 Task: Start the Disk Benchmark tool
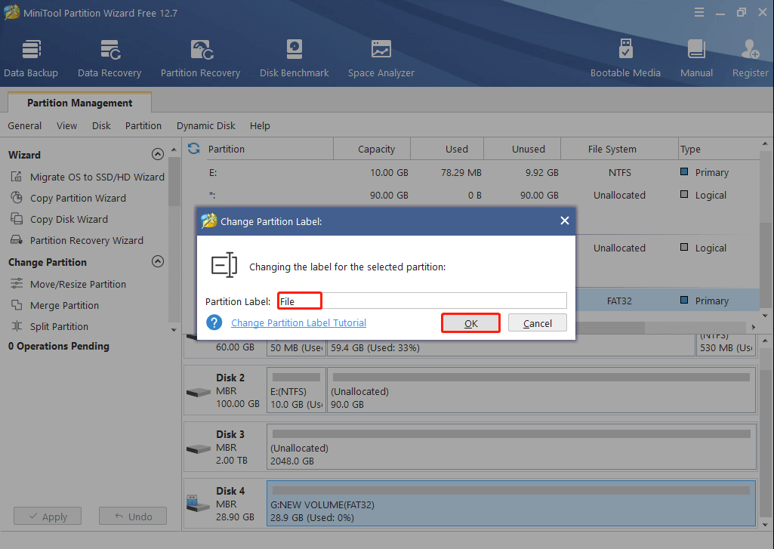tap(294, 59)
